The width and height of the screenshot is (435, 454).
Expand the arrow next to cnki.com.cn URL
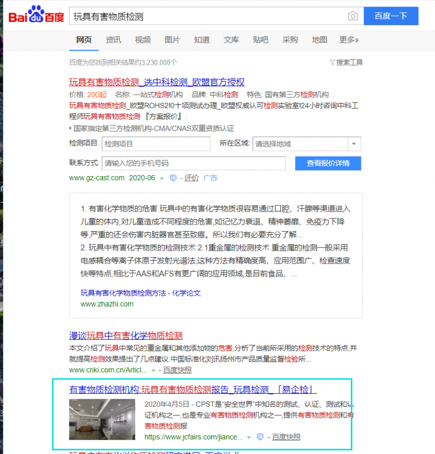tap(153, 370)
